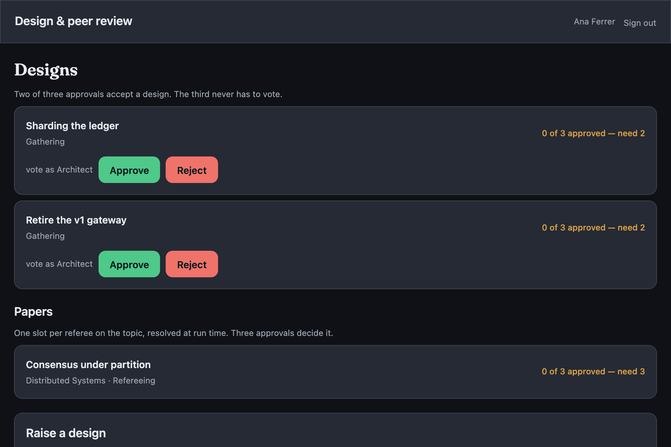Open the Consensus under partition paper
This screenshot has width=671, height=447.
[x=88, y=365]
